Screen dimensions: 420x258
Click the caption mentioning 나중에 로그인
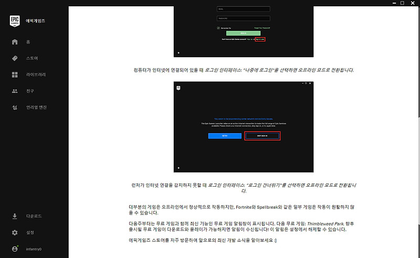tap(244, 70)
